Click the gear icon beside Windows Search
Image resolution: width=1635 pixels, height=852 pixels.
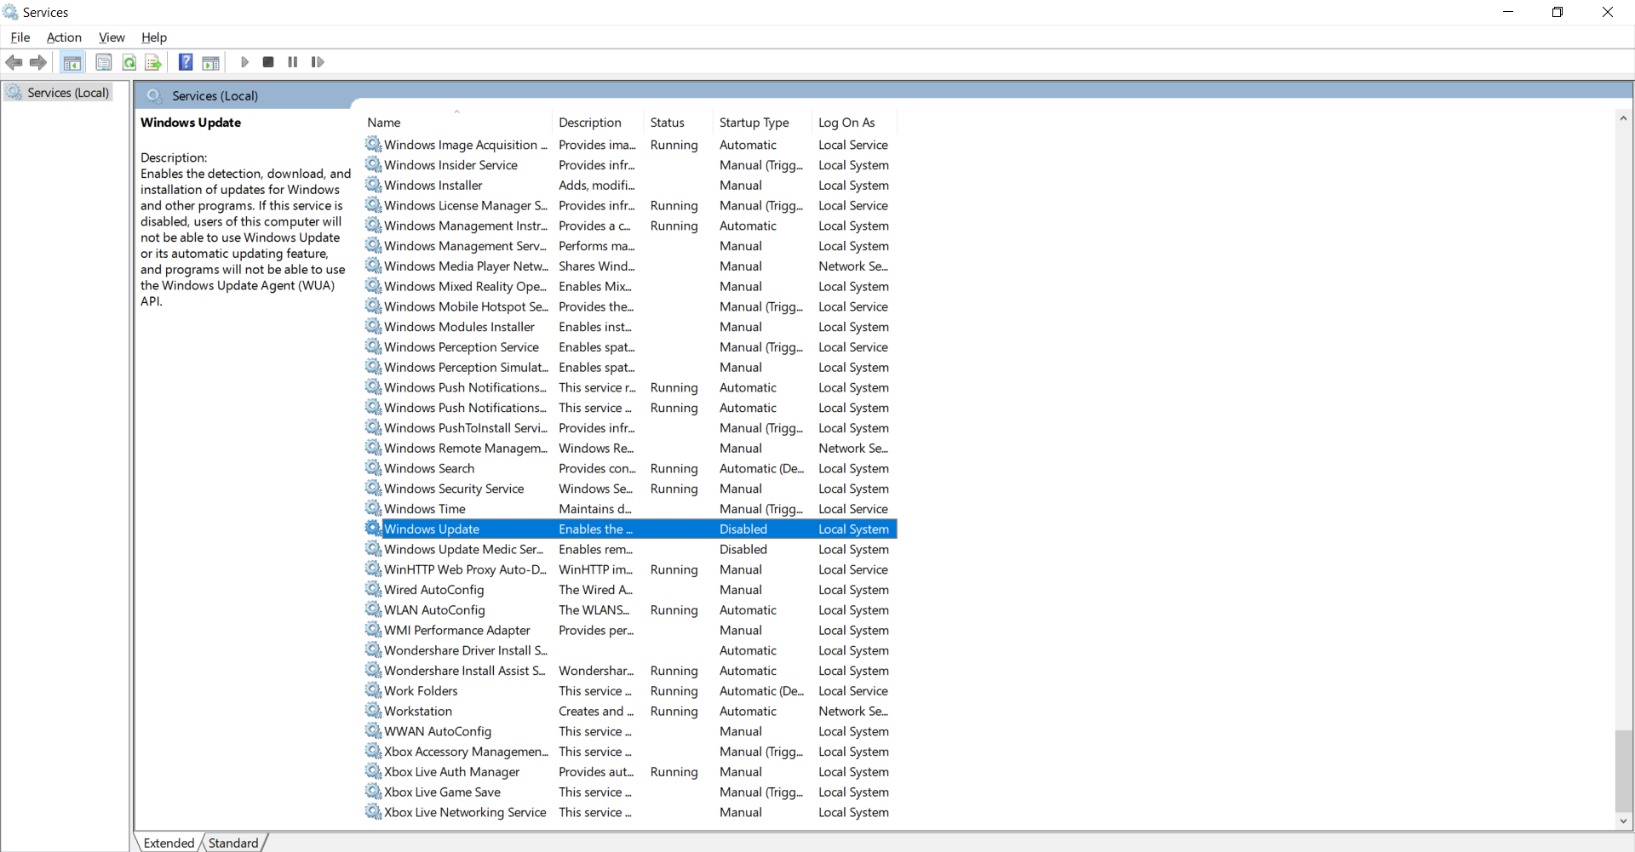coord(373,468)
